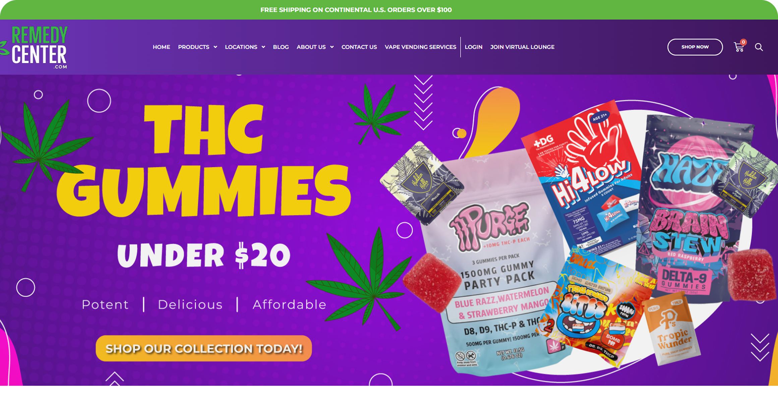This screenshot has height=420, width=778.
Task: Open the Contact Us page
Action: tap(359, 47)
